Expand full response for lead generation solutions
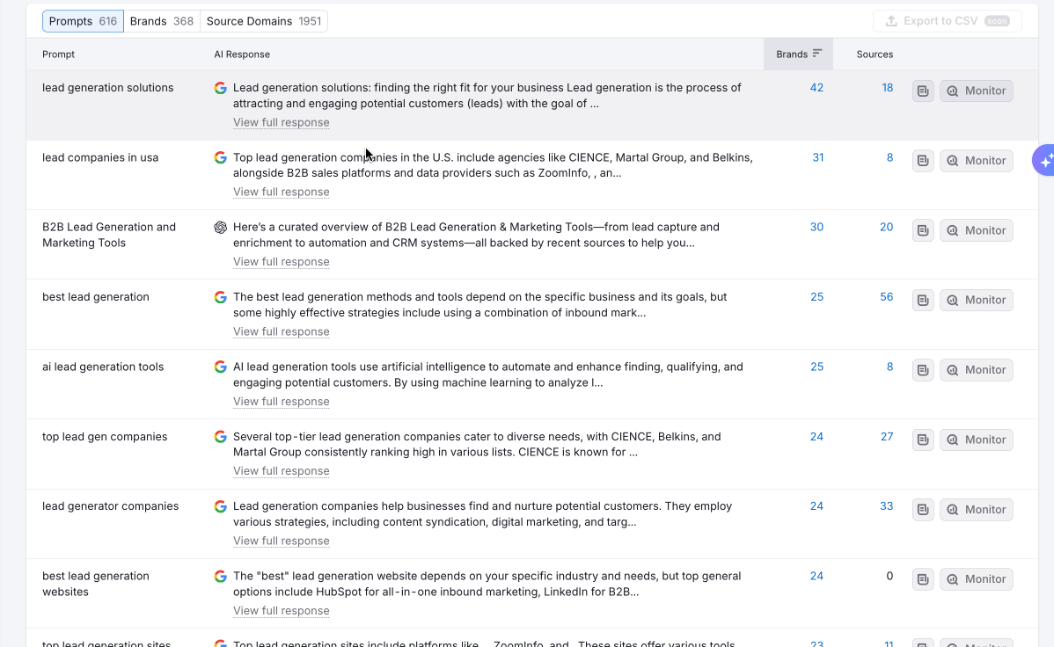This screenshot has width=1054, height=647. pyautogui.click(x=282, y=122)
